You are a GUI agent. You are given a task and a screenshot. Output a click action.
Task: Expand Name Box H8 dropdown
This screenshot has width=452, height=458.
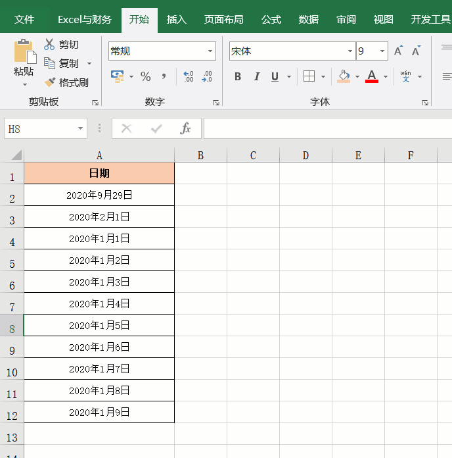pyautogui.click(x=80, y=128)
